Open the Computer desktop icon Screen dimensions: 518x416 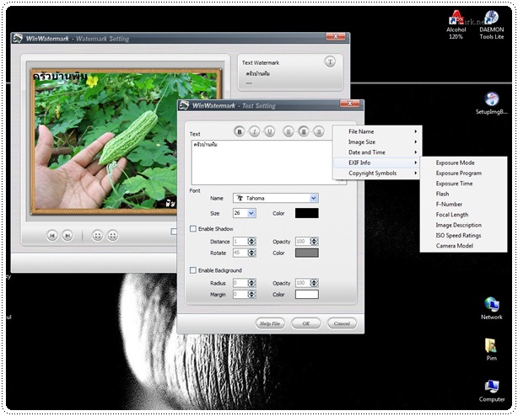pos(492,391)
